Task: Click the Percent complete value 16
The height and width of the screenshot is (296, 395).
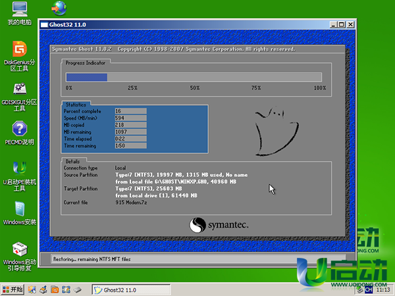Action: [x=131, y=111]
